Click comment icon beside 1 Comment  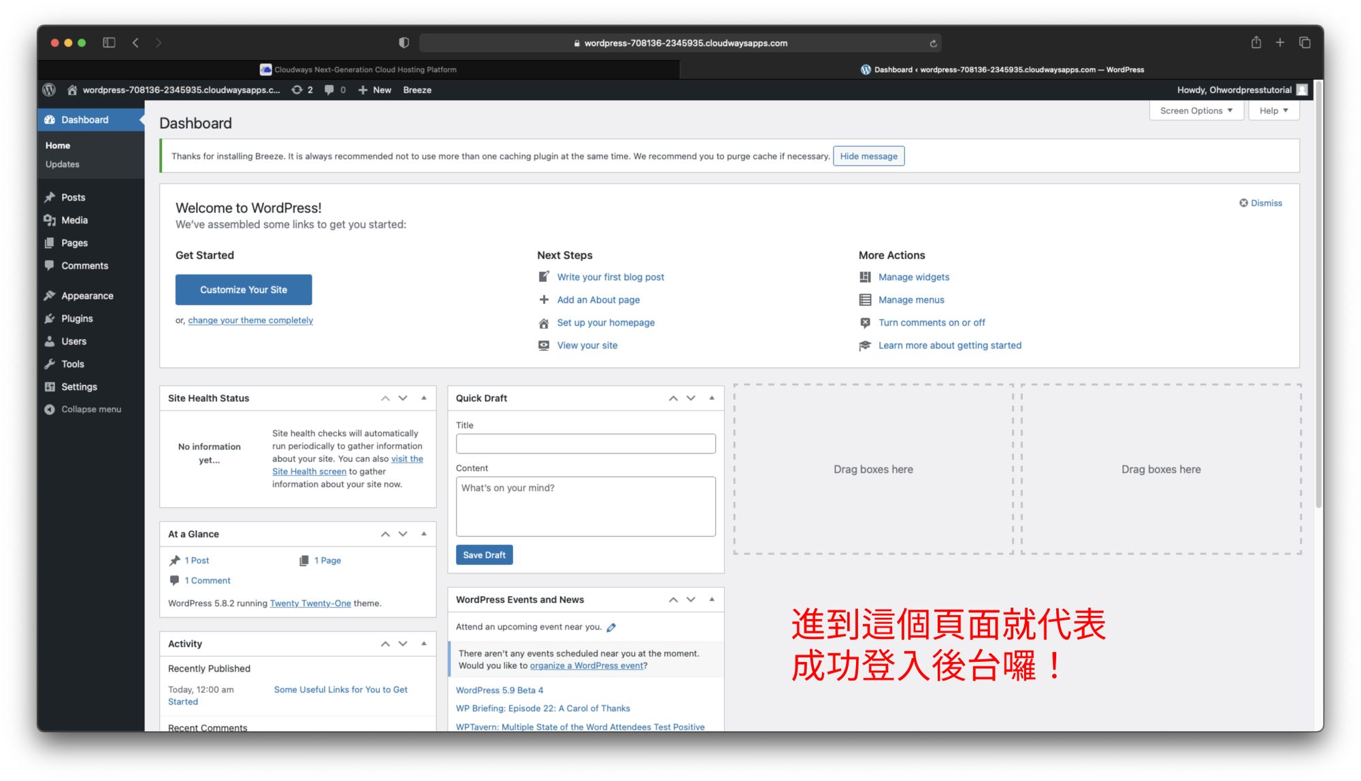(x=174, y=580)
